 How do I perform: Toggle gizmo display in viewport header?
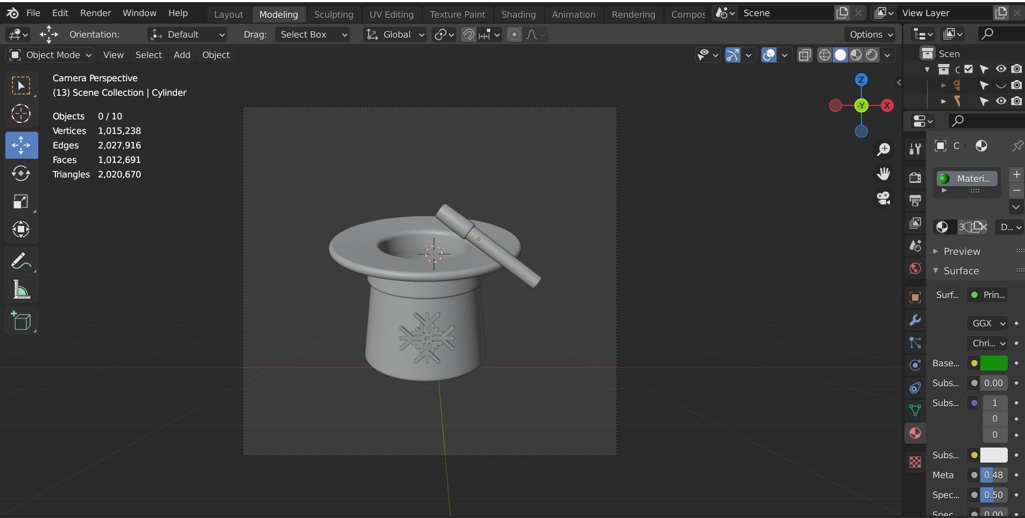click(732, 55)
